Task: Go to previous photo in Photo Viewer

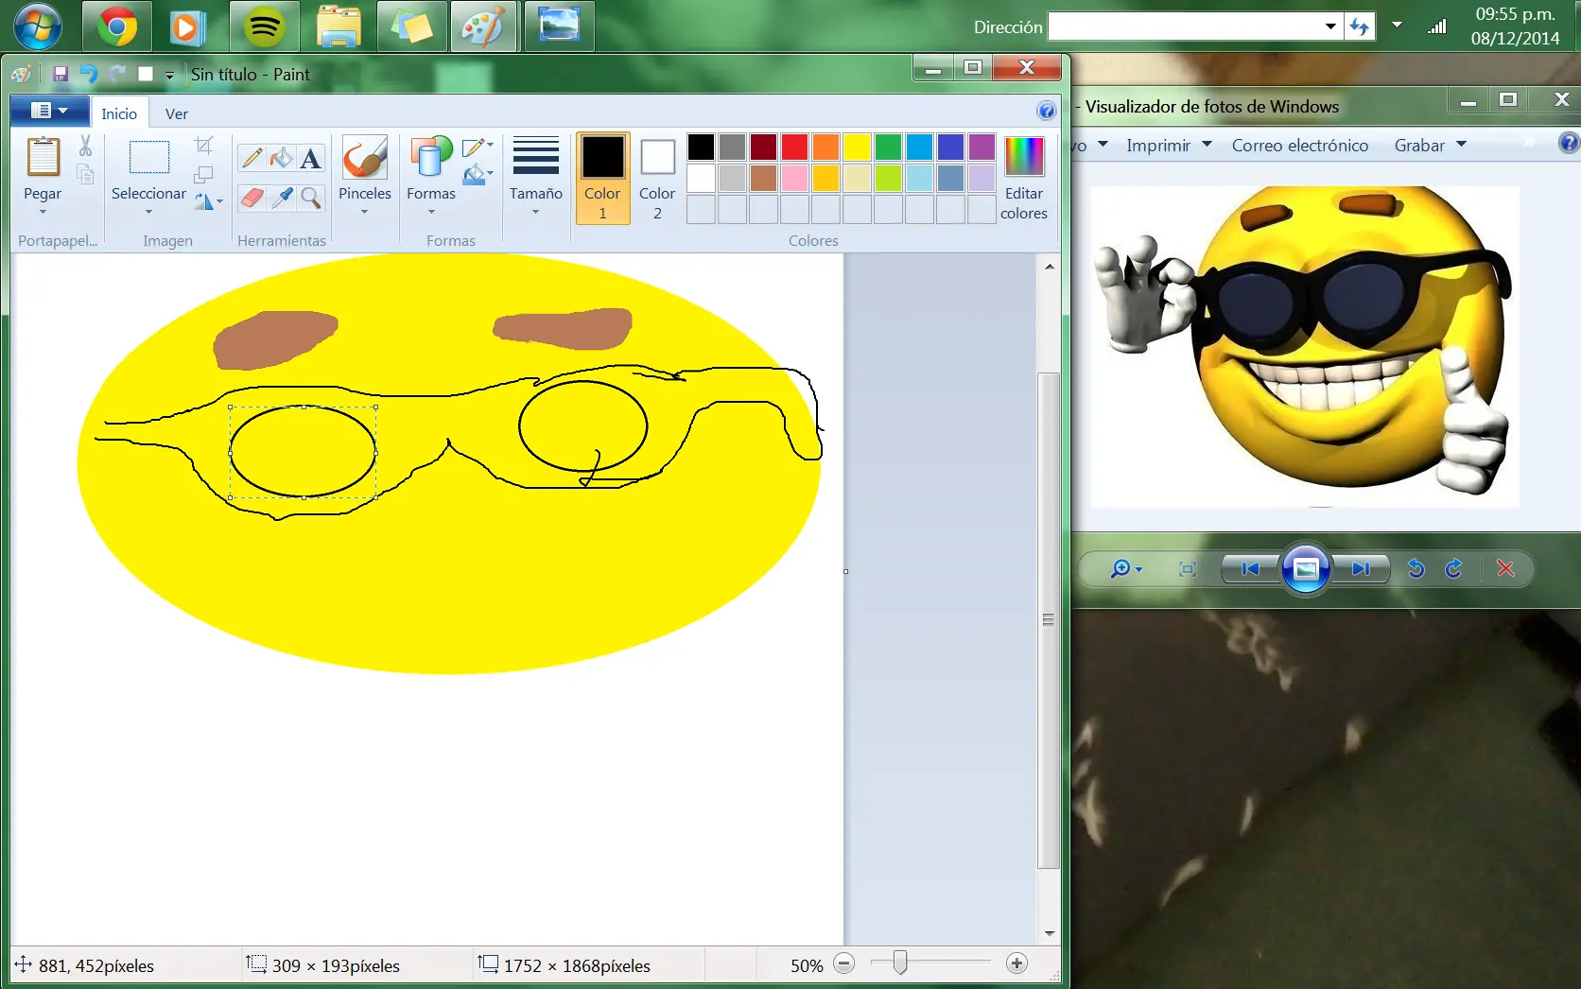Action: (x=1250, y=568)
